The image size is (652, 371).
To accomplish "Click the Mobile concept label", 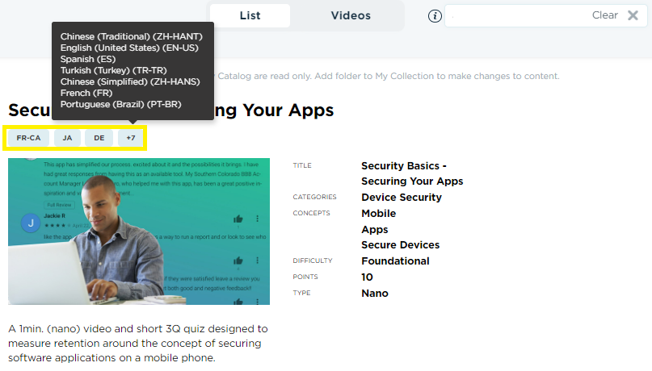I will coord(378,213).
